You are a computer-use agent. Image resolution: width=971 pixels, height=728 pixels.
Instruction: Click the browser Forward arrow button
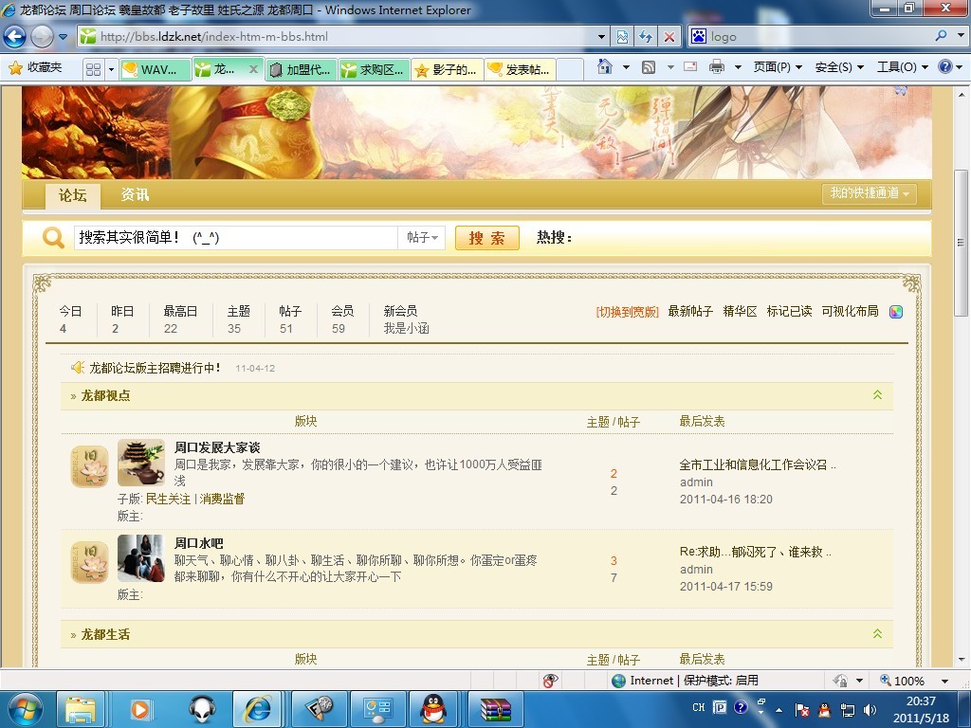point(42,37)
